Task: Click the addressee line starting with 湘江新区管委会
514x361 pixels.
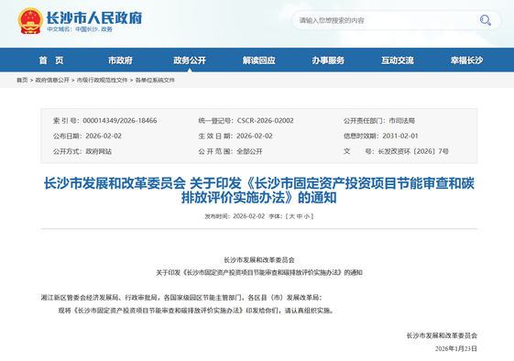Action: 181,298
